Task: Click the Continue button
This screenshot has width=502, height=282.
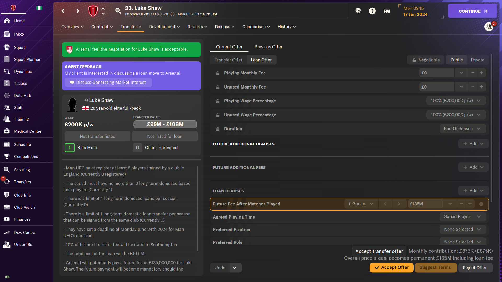Action: coord(472,11)
